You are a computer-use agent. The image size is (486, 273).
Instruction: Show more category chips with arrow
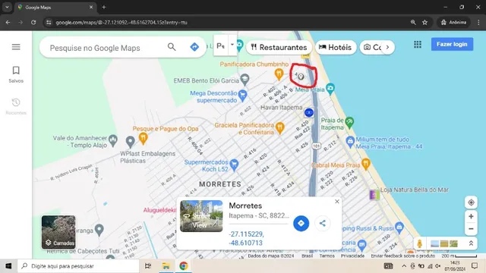coord(387,47)
